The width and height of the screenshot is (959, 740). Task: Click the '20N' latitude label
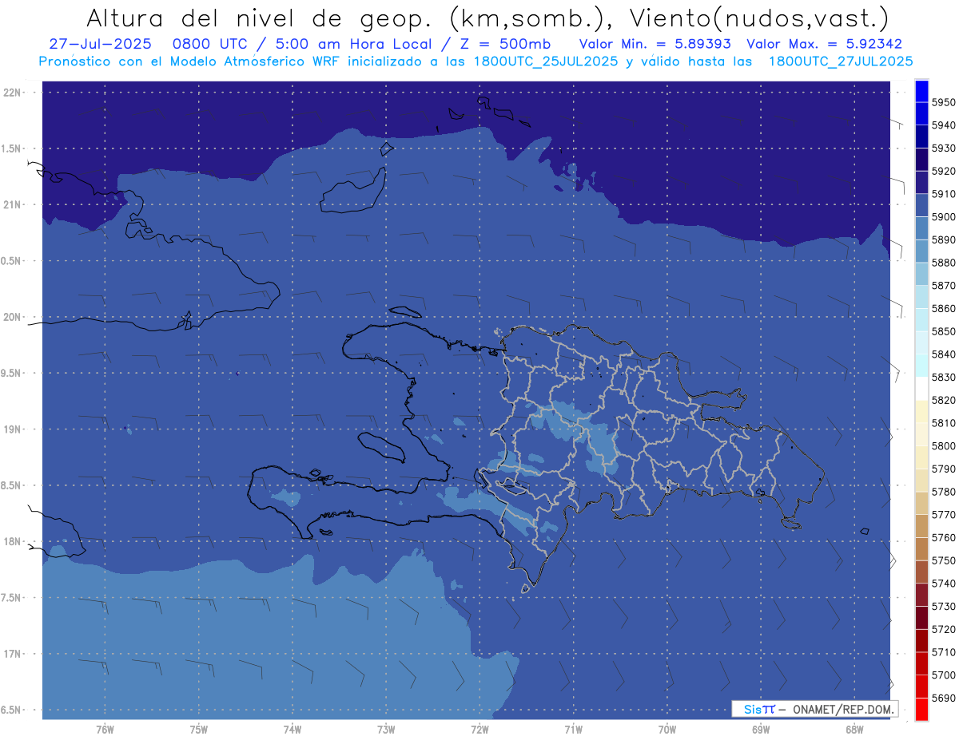pos(14,317)
